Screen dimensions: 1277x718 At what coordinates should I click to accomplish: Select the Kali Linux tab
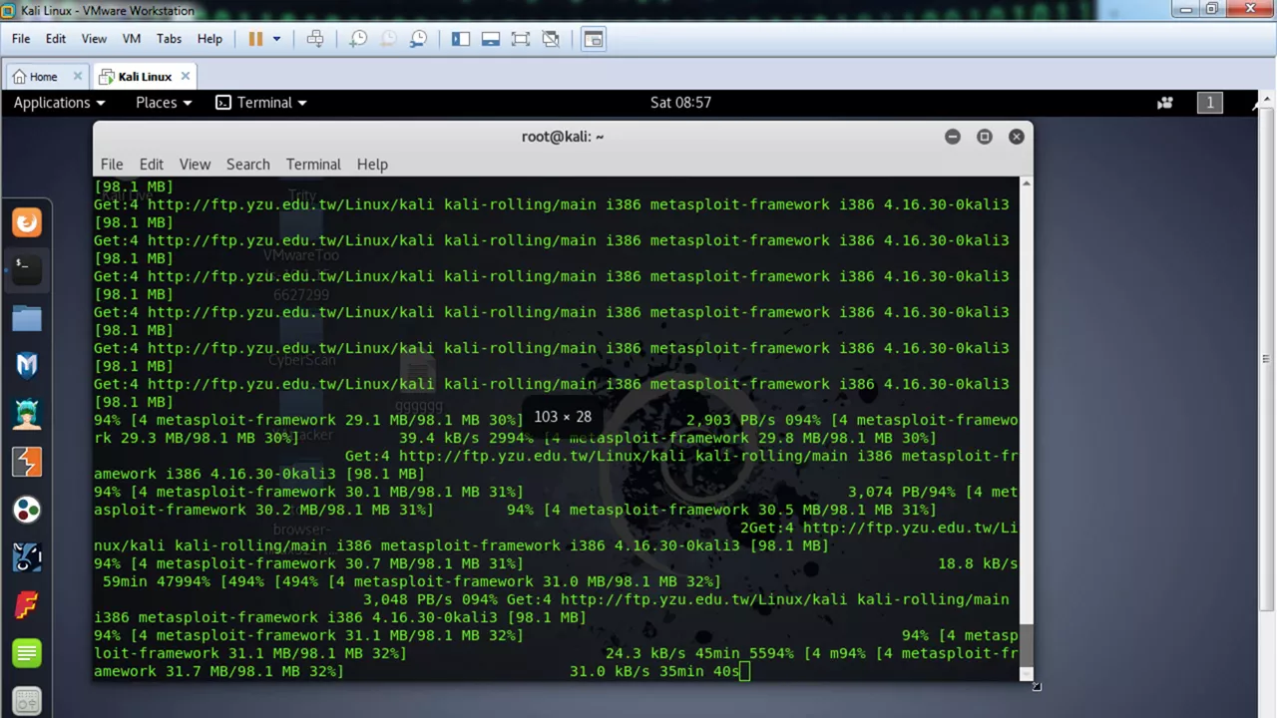click(145, 76)
